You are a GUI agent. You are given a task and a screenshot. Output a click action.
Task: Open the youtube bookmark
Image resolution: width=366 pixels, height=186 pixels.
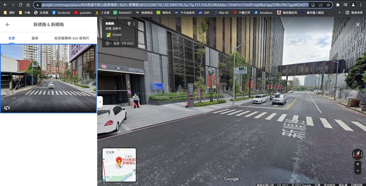tap(83, 13)
